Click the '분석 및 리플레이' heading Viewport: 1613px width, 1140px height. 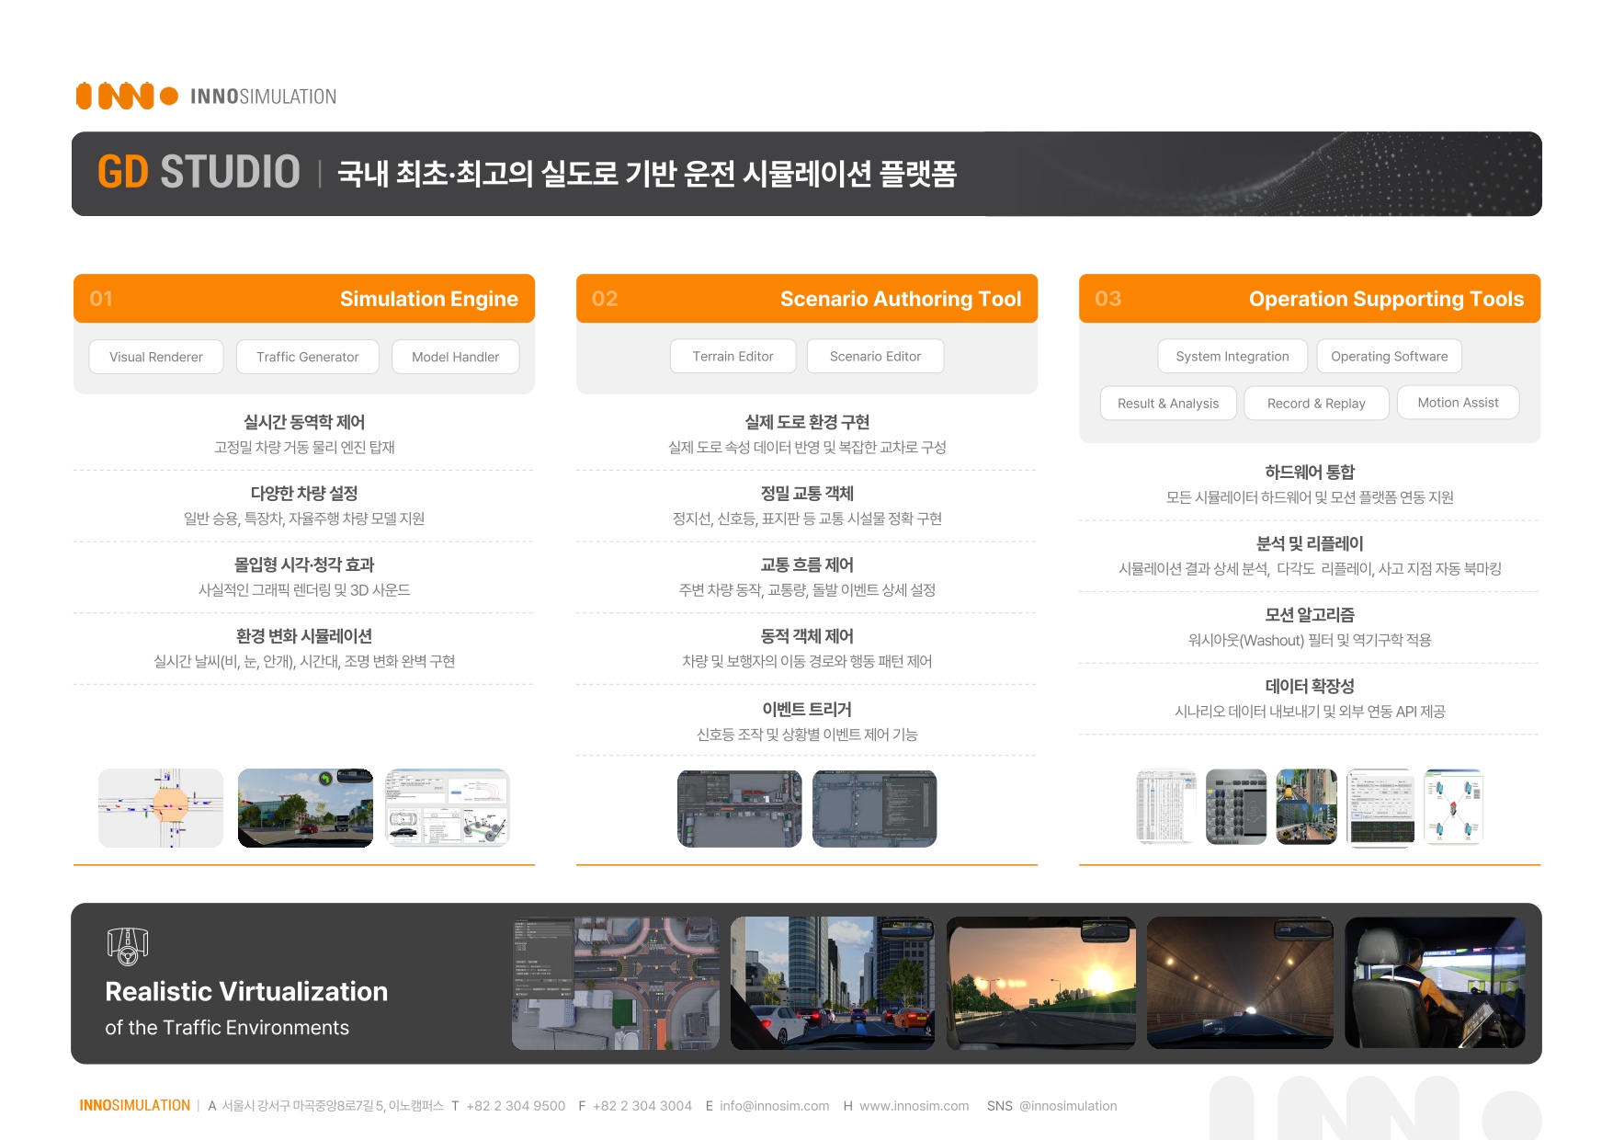[1310, 544]
